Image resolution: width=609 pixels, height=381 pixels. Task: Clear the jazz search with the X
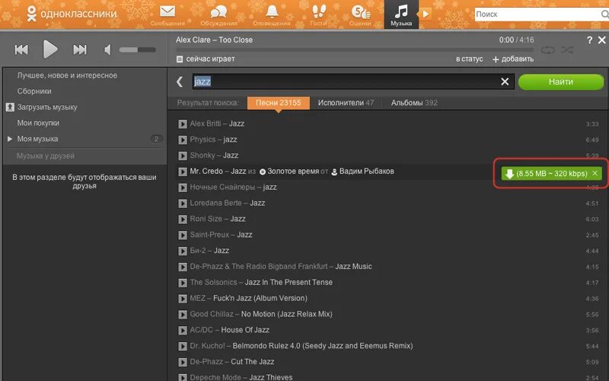pyautogui.click(x=505, y=82)
